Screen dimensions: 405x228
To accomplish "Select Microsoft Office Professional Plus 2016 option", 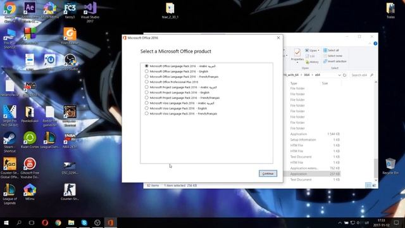I will click(171, 82).
